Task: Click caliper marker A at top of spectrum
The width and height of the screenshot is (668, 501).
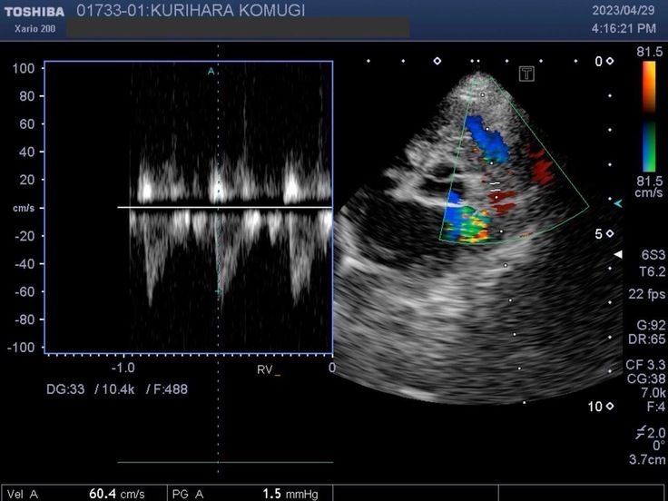Action: (x=211, y=71)
